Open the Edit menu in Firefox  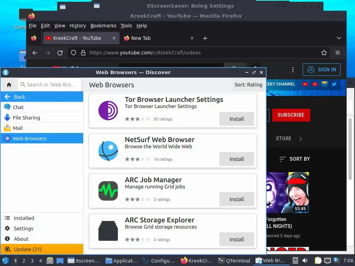(x=45, y=26)
